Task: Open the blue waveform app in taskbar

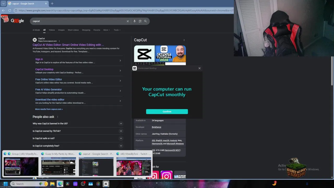Action: tap(91, 184)
